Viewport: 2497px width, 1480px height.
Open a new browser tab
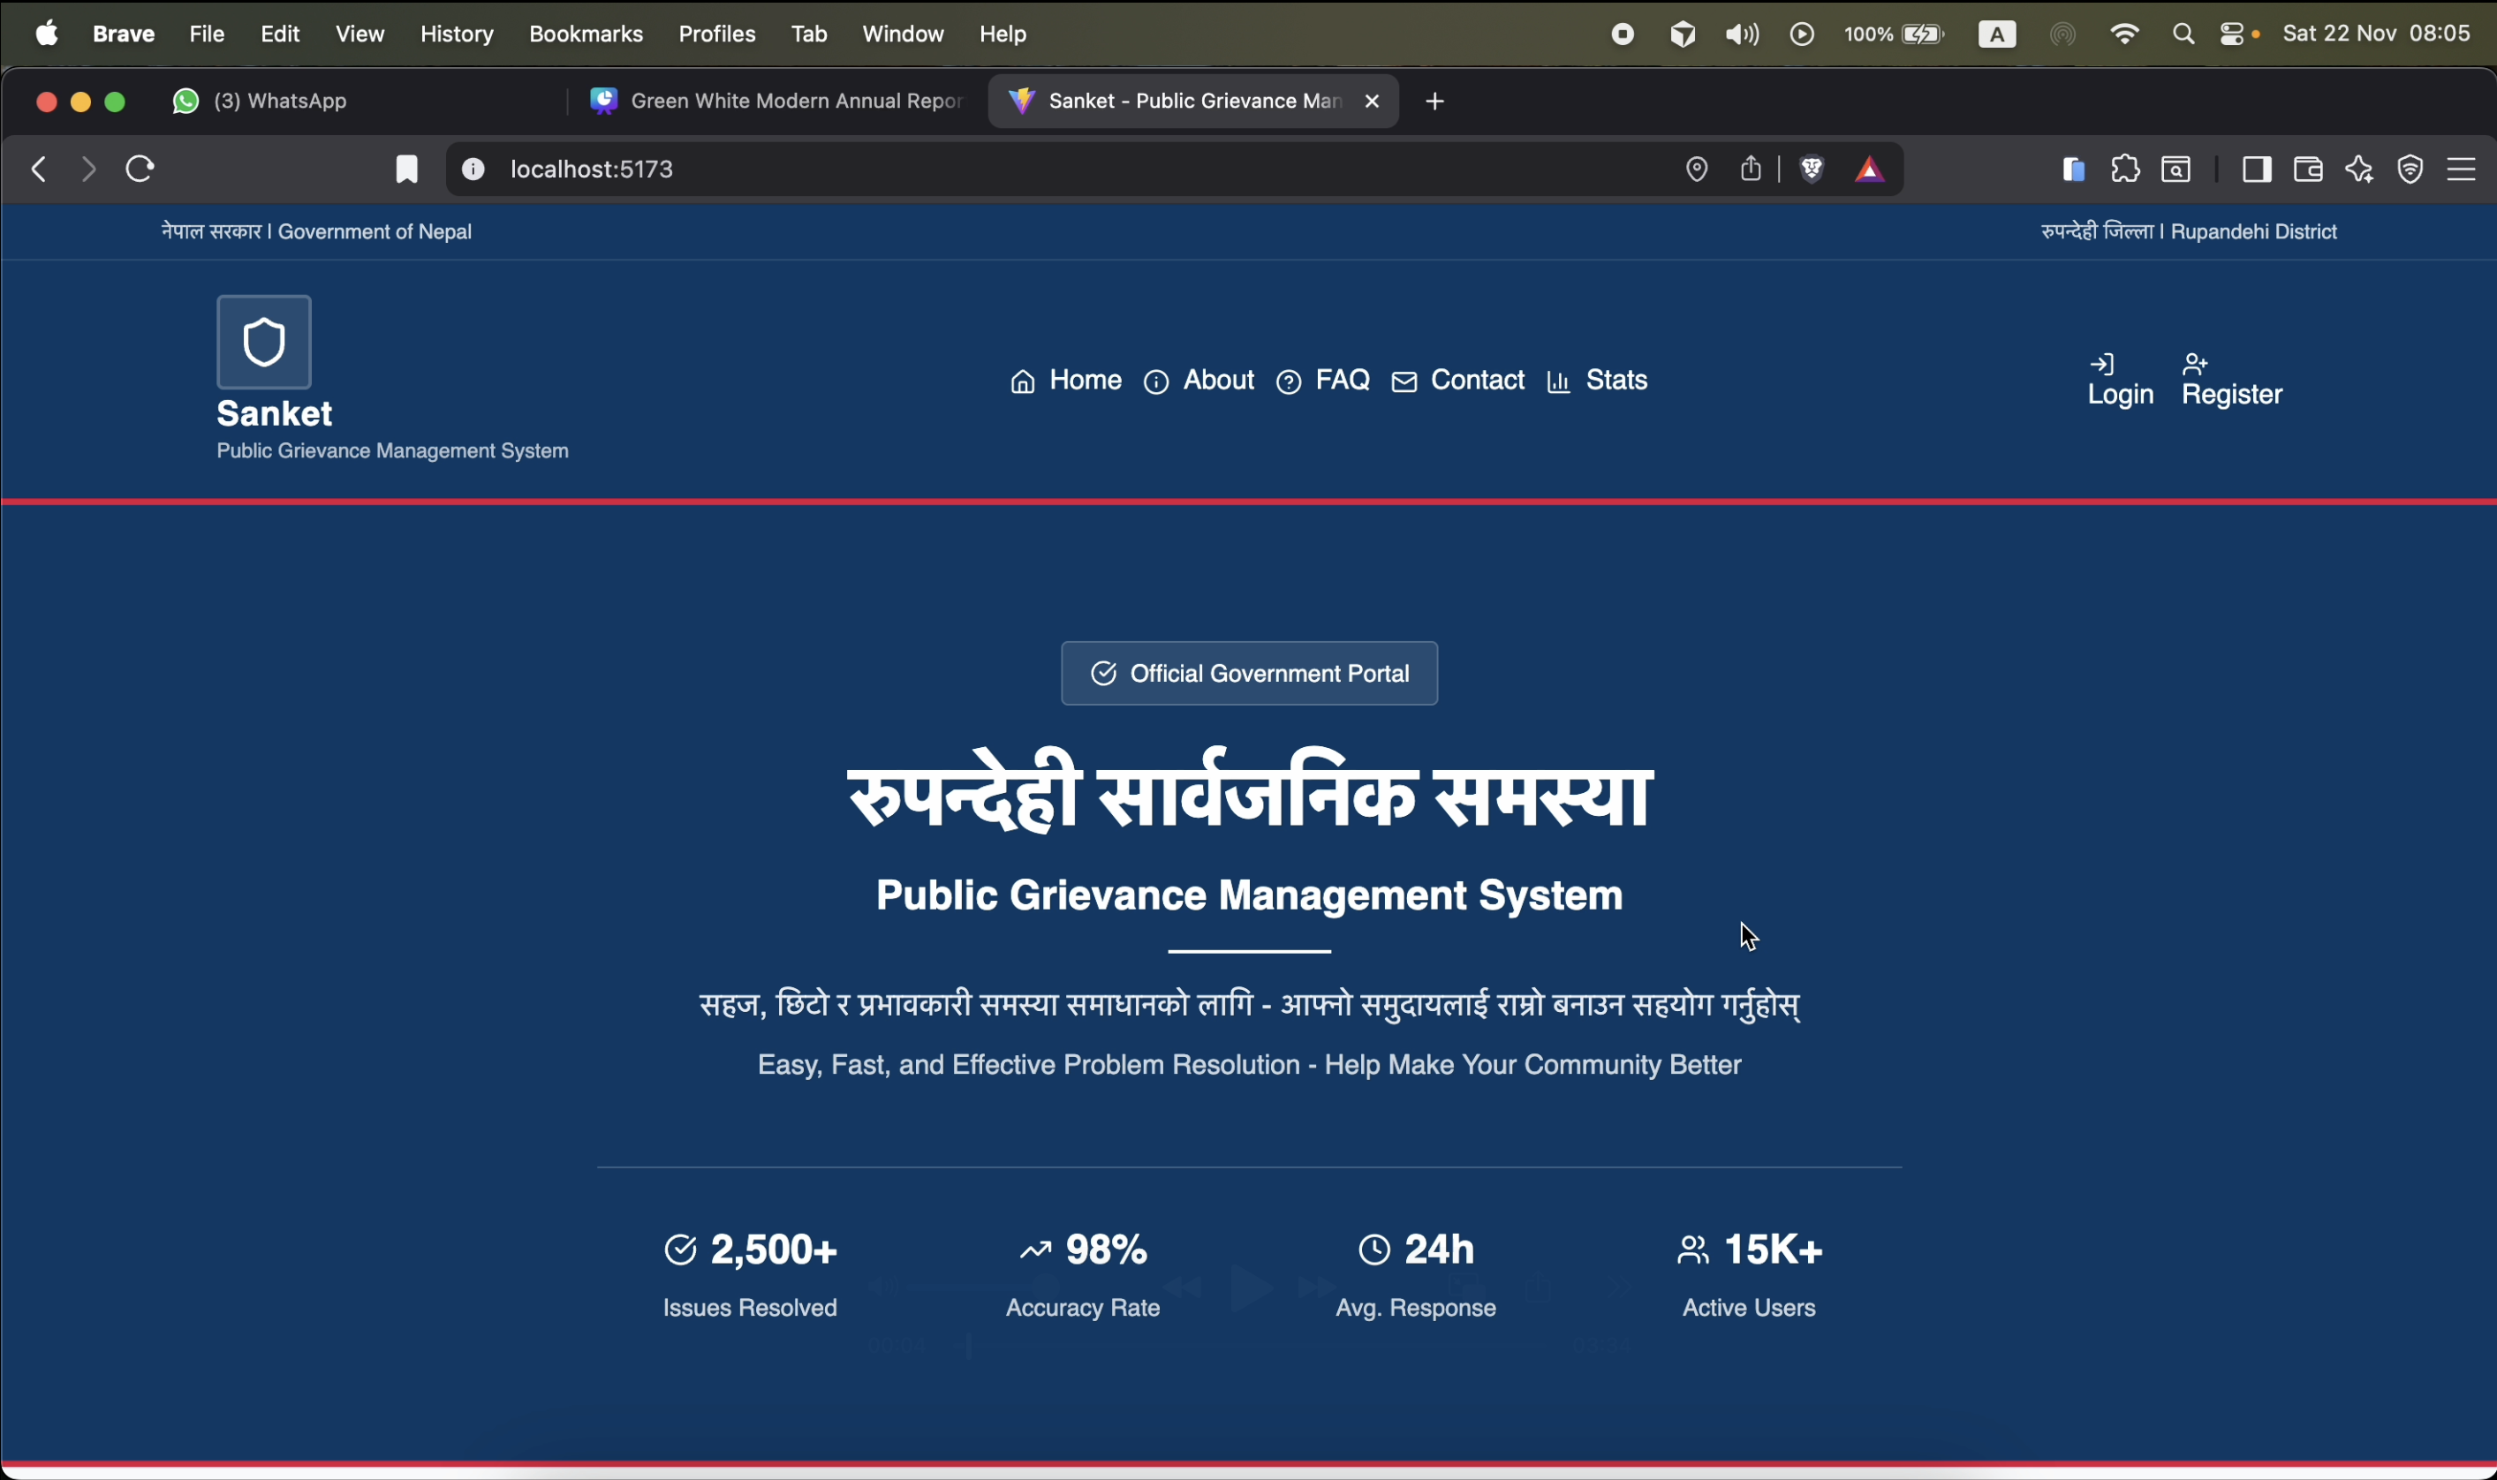point(1434,102)
